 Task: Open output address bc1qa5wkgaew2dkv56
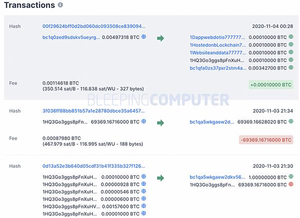click(217, 177)
